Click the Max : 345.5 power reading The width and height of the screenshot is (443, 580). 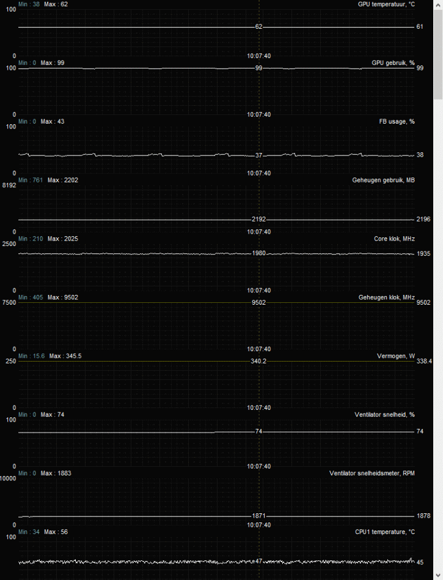(x=65, y=356)
